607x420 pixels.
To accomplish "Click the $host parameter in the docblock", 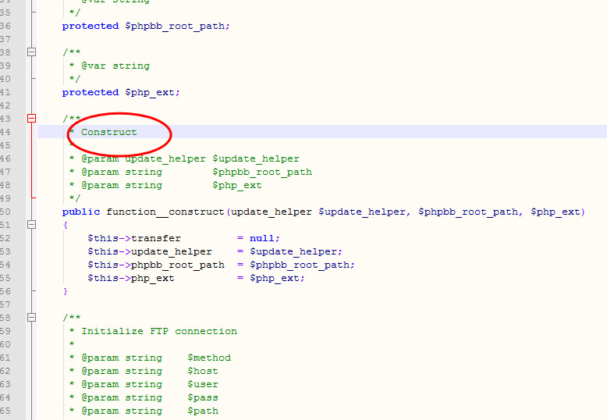I will 203,371.
